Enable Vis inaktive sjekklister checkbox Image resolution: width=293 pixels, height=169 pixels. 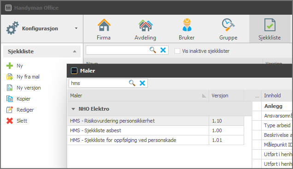(x=177, y=51)
